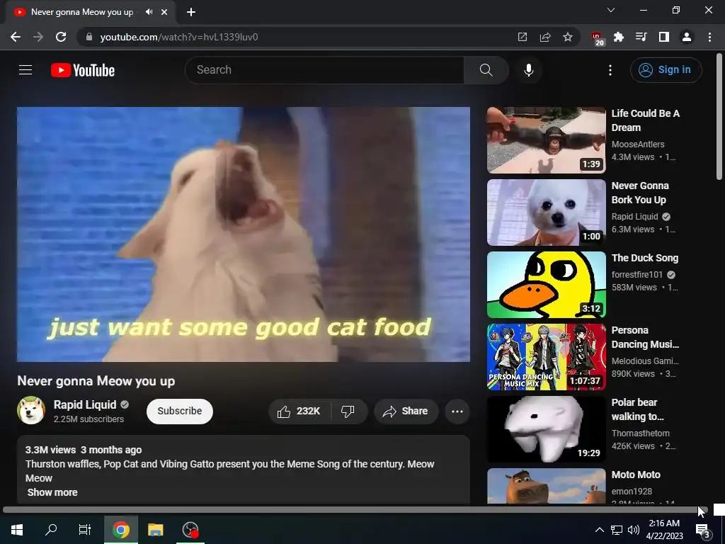Toggle Chrome side panel

664,37
